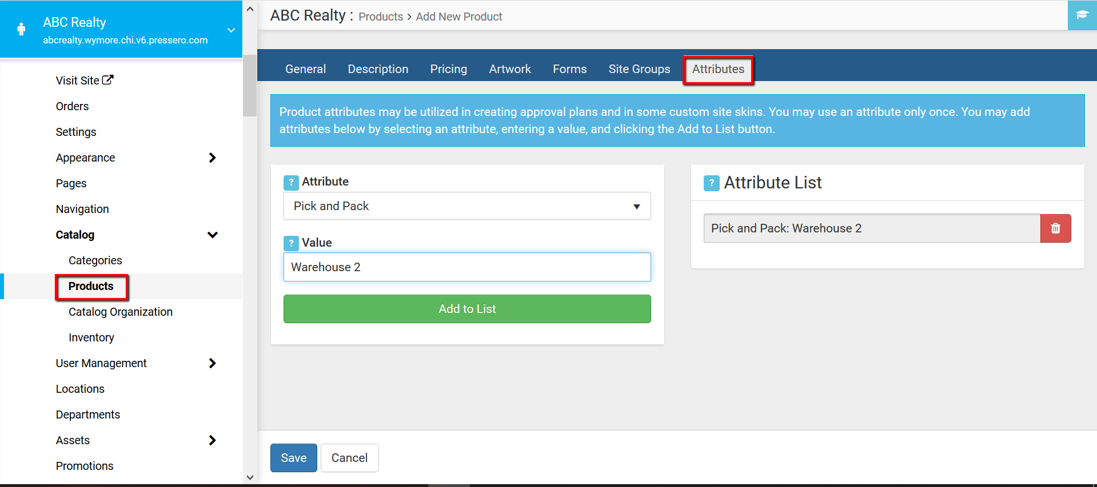Open Visit Site link
1097x487 pixels.
[x=78, y=81]
